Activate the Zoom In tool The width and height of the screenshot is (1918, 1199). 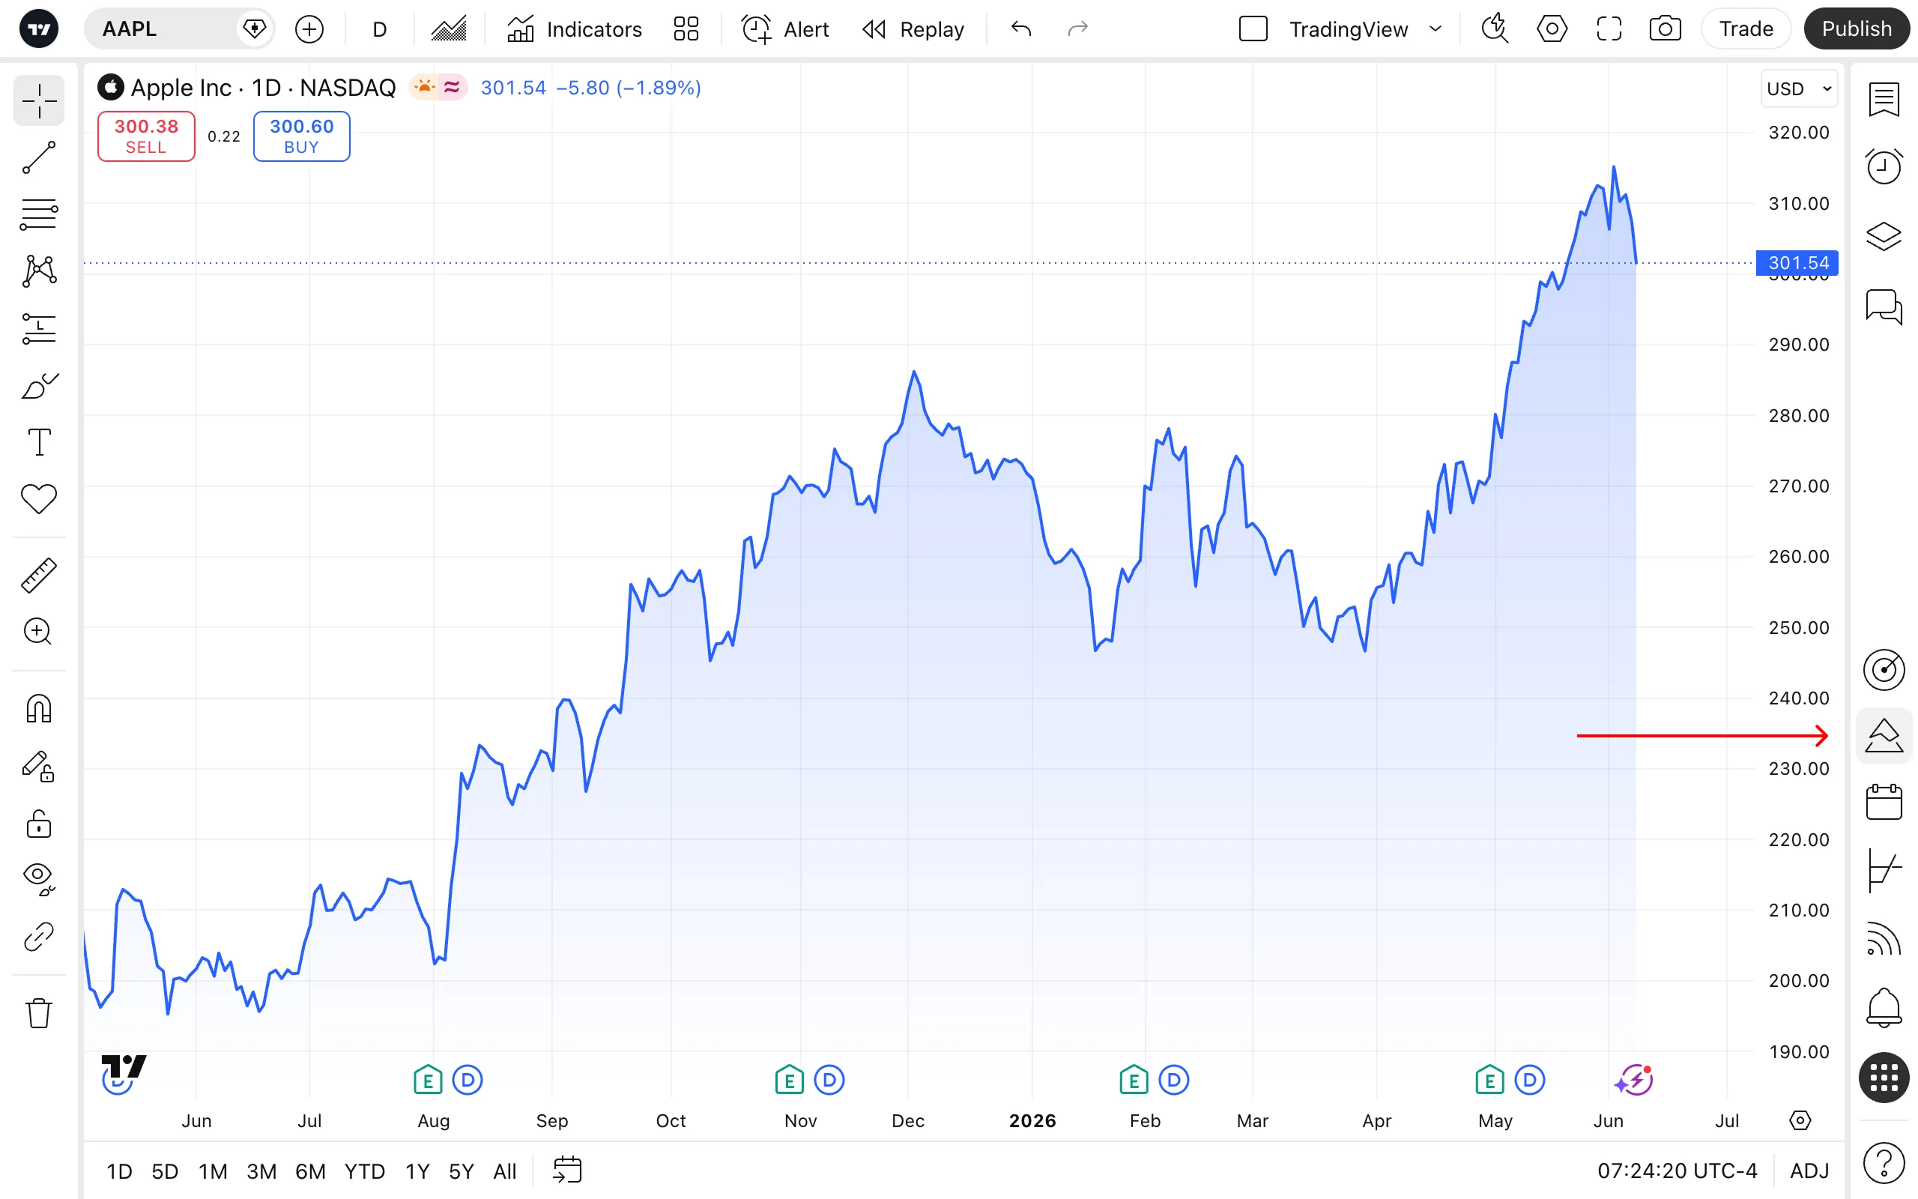click(39, 632)
